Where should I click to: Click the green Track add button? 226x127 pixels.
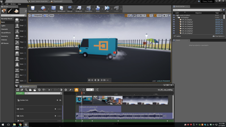tap(20, 93)
